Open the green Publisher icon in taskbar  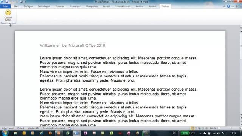(x=112, y=133)
